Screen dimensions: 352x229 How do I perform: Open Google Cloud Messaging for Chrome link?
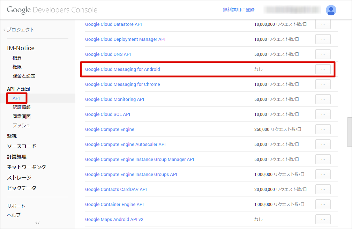[122, 84]
